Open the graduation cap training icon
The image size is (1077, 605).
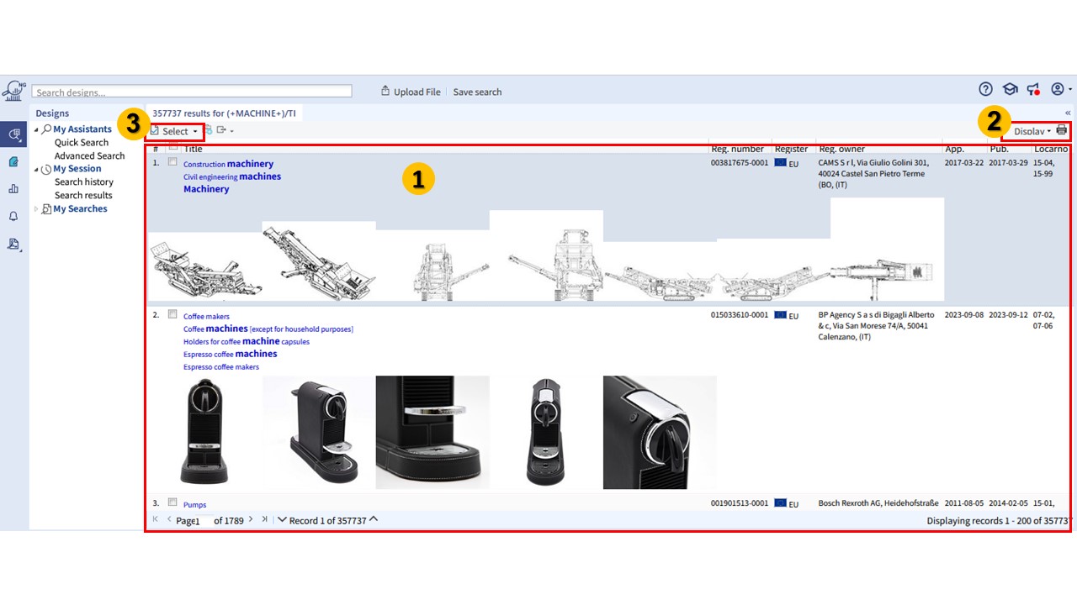click(1010, 89)
